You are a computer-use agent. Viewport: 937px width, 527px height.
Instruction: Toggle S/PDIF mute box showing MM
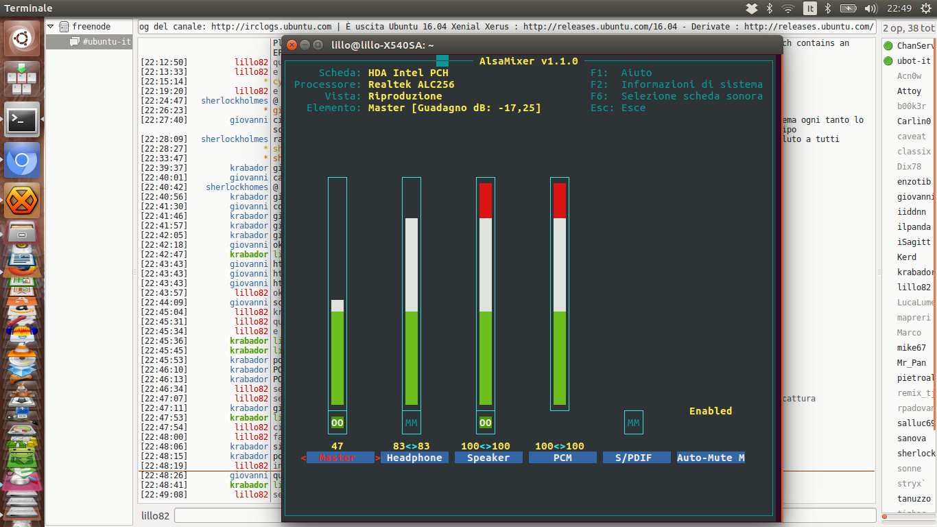pos(634,423)
